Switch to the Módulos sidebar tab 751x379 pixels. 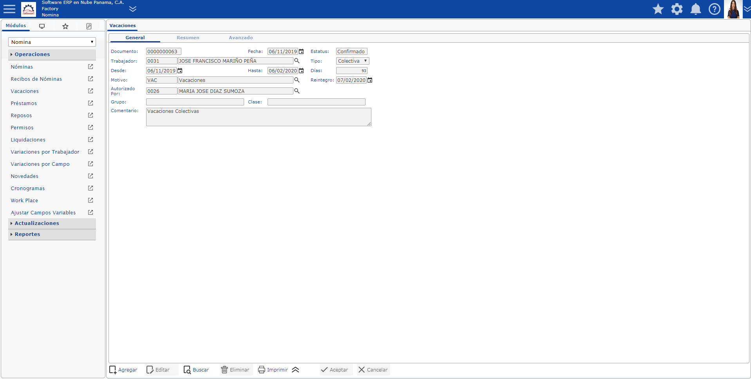tap(16, 25)
